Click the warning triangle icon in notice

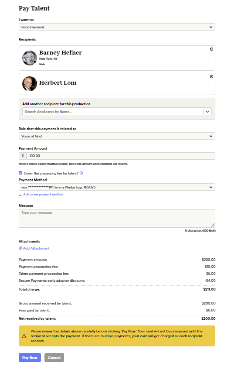[x=24, y=336]
